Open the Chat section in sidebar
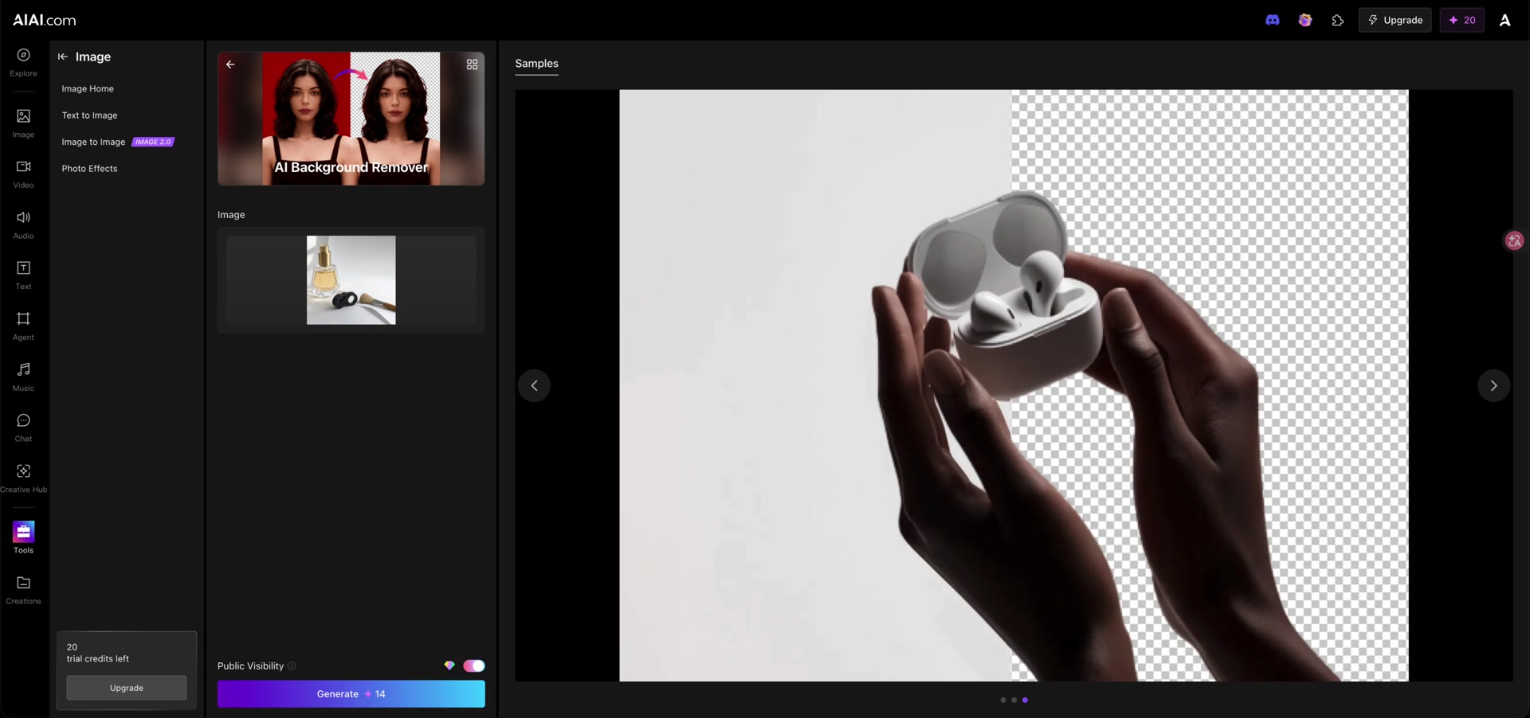This screenshot has height=718, width=1530. coord(23,428)
